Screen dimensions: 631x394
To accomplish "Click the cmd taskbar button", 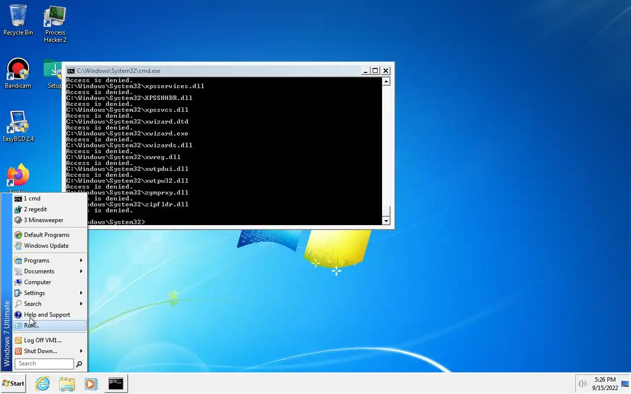I will click(116, 384).
